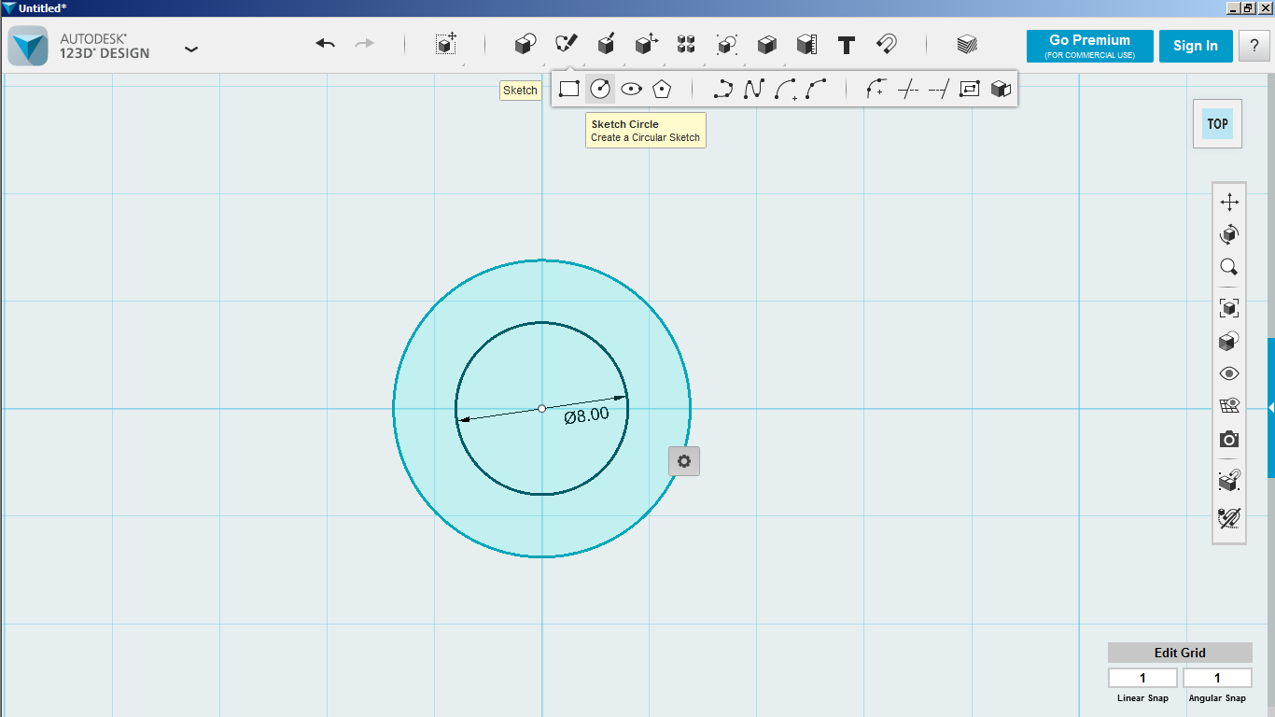1275x717 pixels.
Task: Select the Orbit navigation tool
Action: coord(1229,234)
